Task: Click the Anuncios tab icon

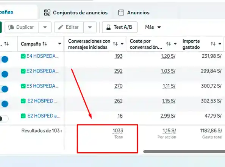Action: [121, 12]
